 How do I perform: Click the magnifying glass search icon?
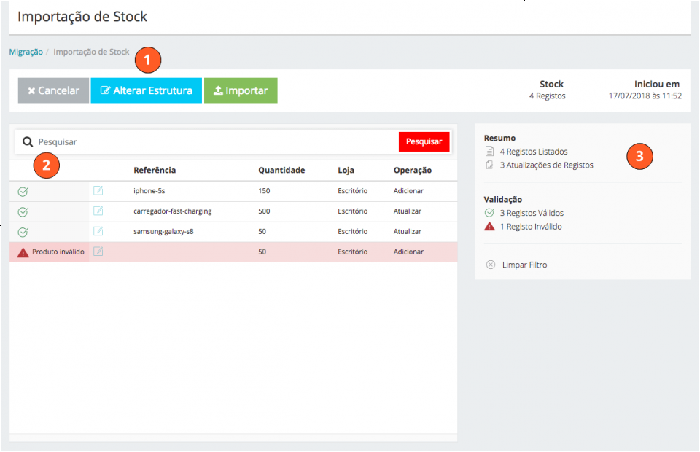pyautogui.click(x=28, y=142)
